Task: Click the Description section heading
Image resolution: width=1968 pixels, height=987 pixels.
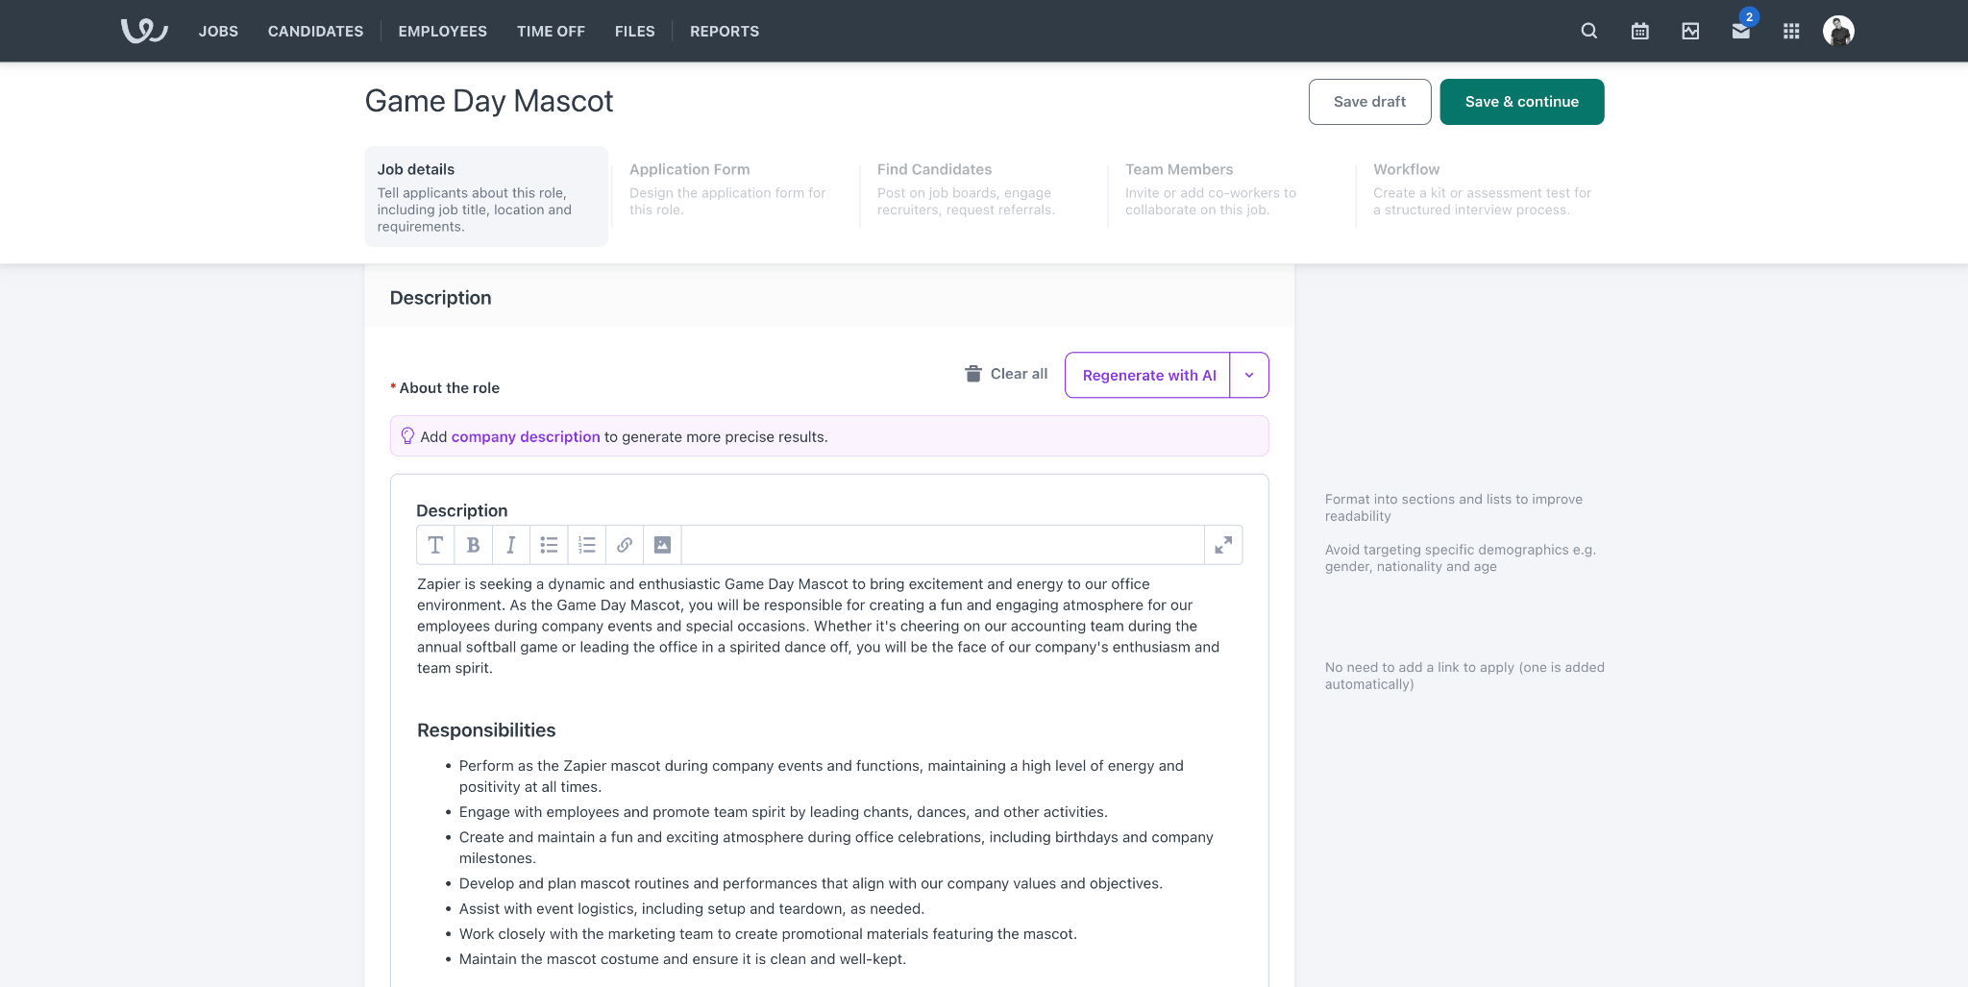Action: (440, 298)
